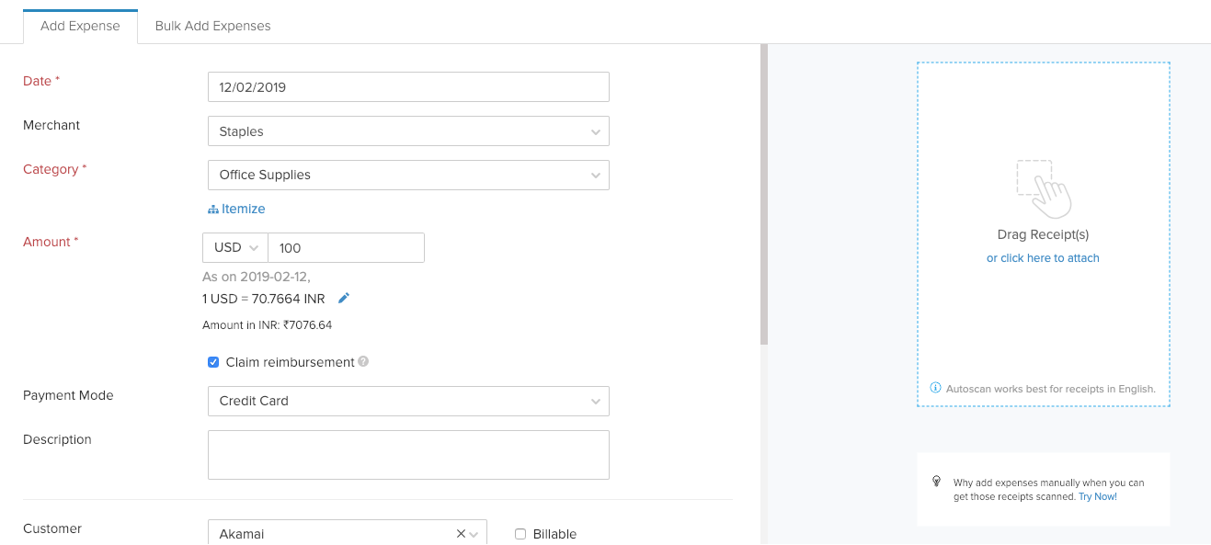Switch to the Bulk Add Expenses tab
The width and height of the screenshot is (1211, 545).
tap(212, 26)
